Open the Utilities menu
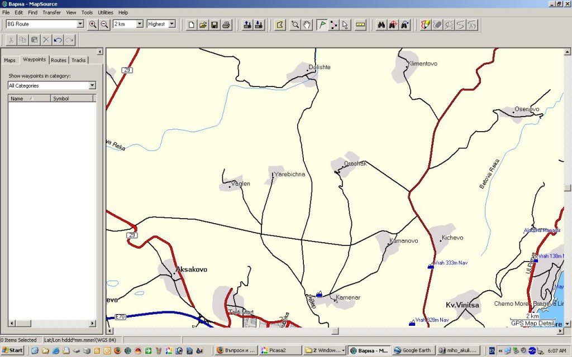The width and height of the screenshot is (572, 357). pyautogui.click(x=106, y=12)
